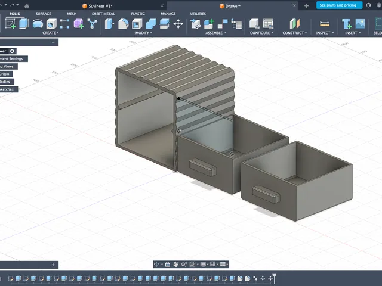
Task: Select the Pan hand tool
Action: (x=175, y=264)
